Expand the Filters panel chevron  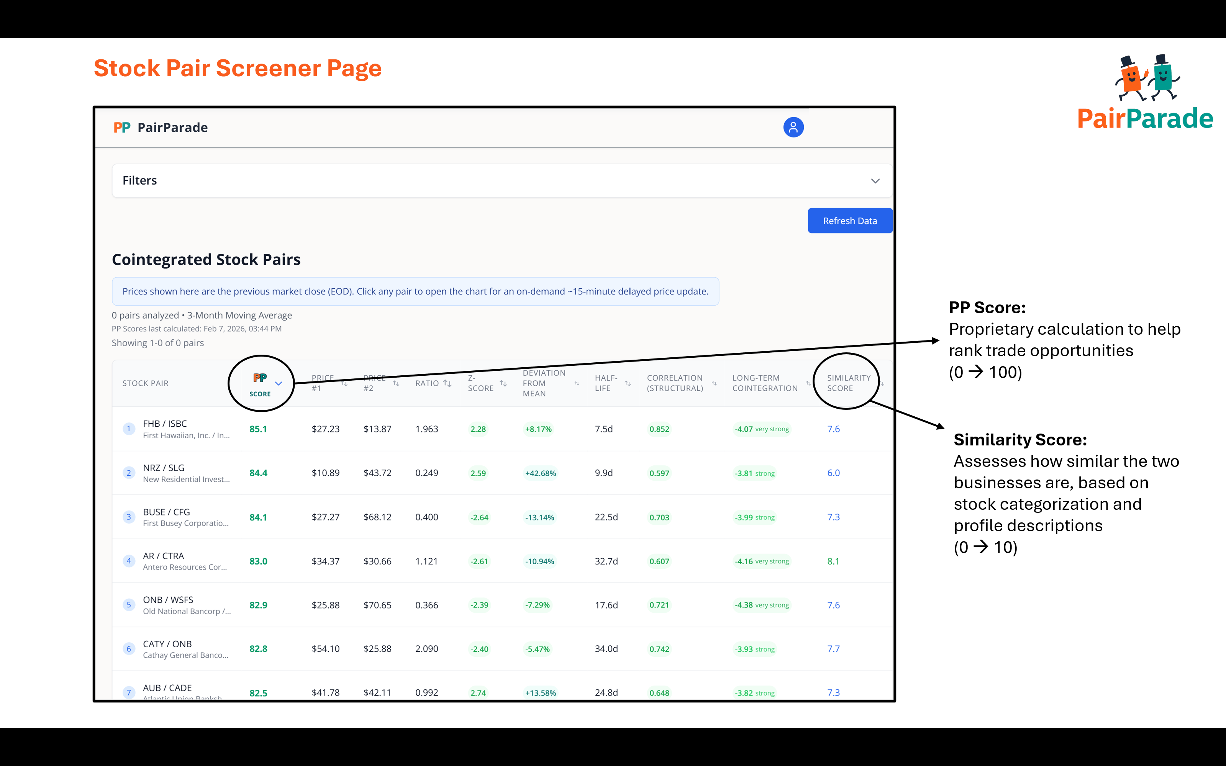coord(875,181)
